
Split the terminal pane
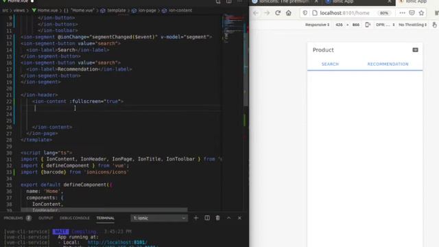click(207, 218)
